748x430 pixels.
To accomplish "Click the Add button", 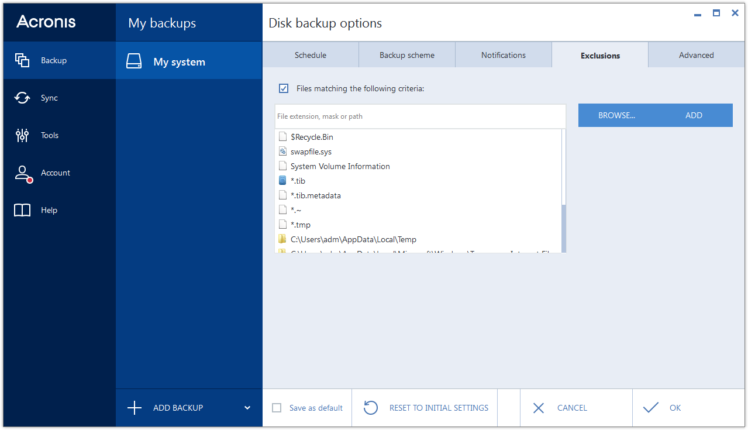I will 694,115.
